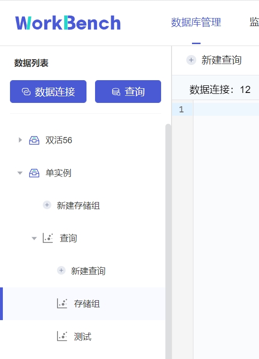259x359 pixels.
Task: Click the chart icon beside 测试
Action: pos(62,336)
